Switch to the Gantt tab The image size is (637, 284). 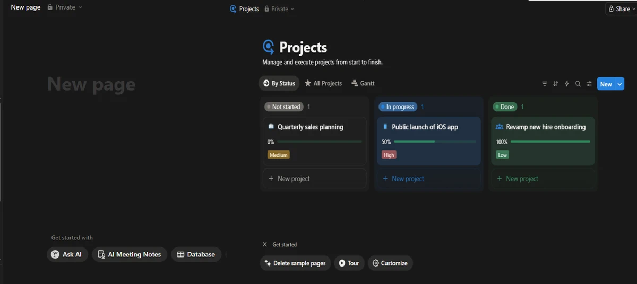pyautogui.click(x=363, y=83)
